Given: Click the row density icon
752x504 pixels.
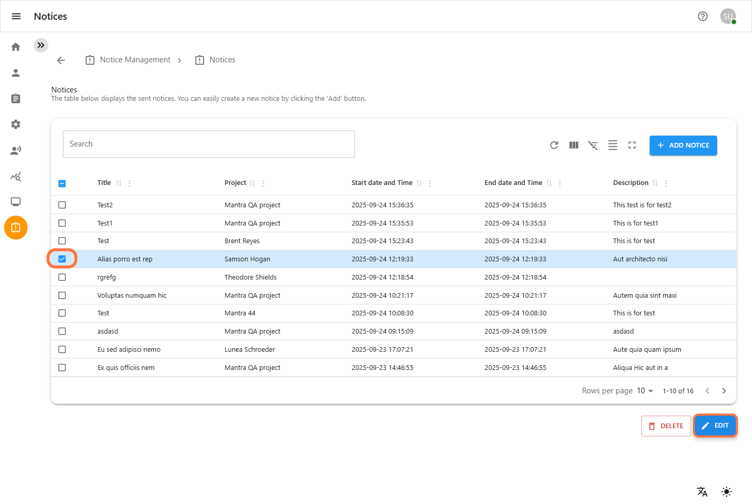Looking at the screenshot, I should point(613,145).
